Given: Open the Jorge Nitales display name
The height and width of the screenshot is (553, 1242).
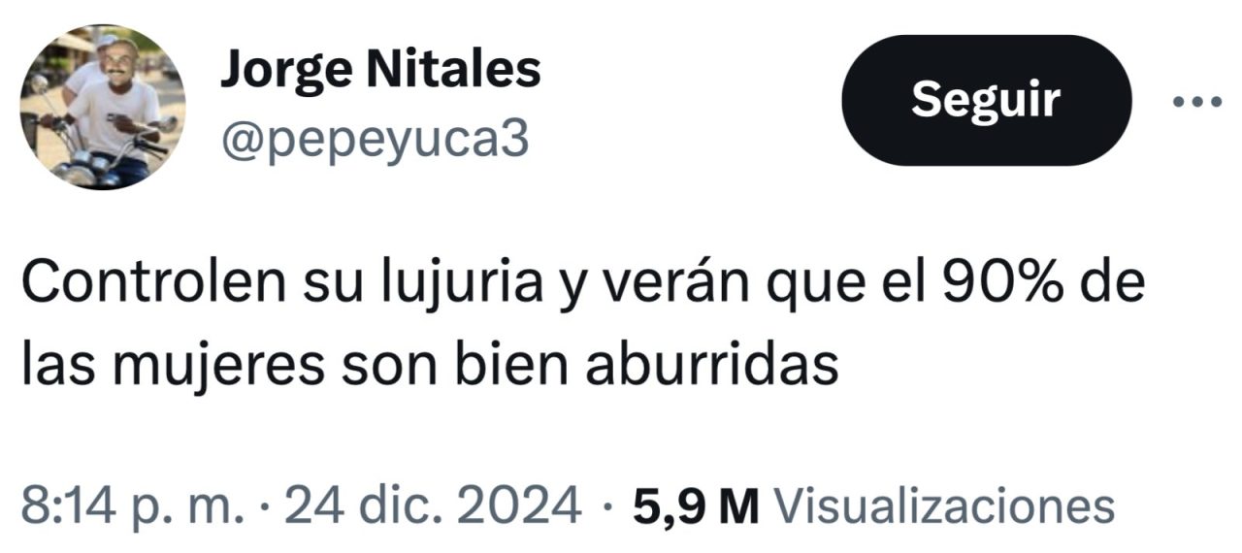Looking at the screenshot, I should pos(379,70).
